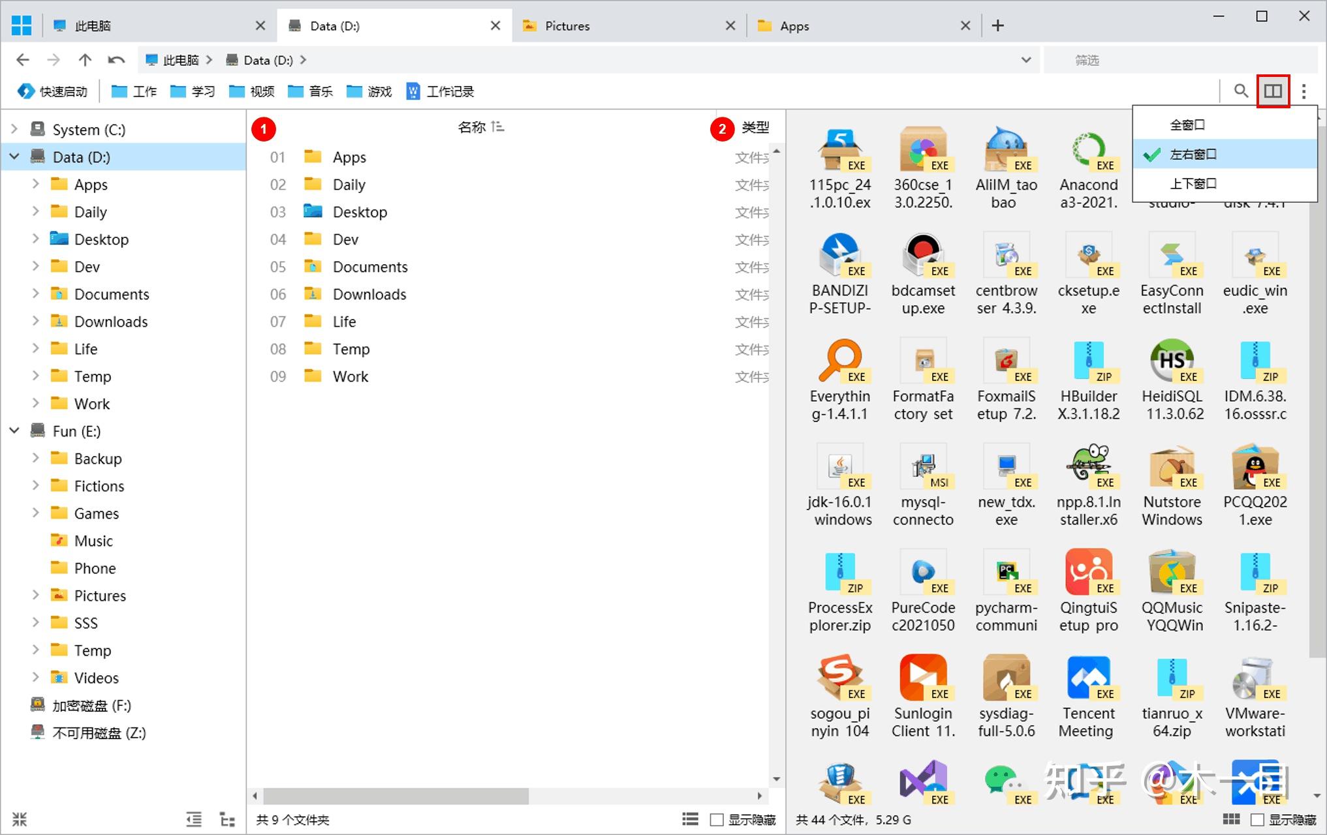Select the npp.8.1 Installer file
Viewport: 1327px width, 835px height.
click(x=1088, y=486)
